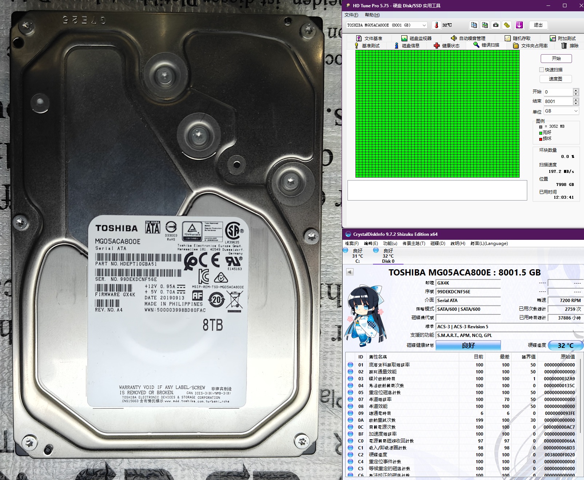Click the blue status circle for attribute 05
Viewport: 584px width, 480px height.
[x=350, y=392]
